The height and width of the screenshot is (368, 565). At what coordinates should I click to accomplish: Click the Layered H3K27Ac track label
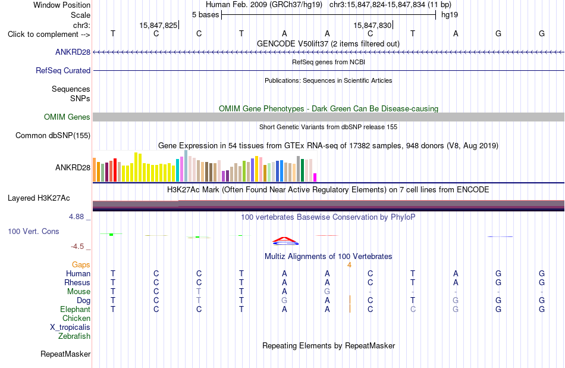click(x=39, y=198)
